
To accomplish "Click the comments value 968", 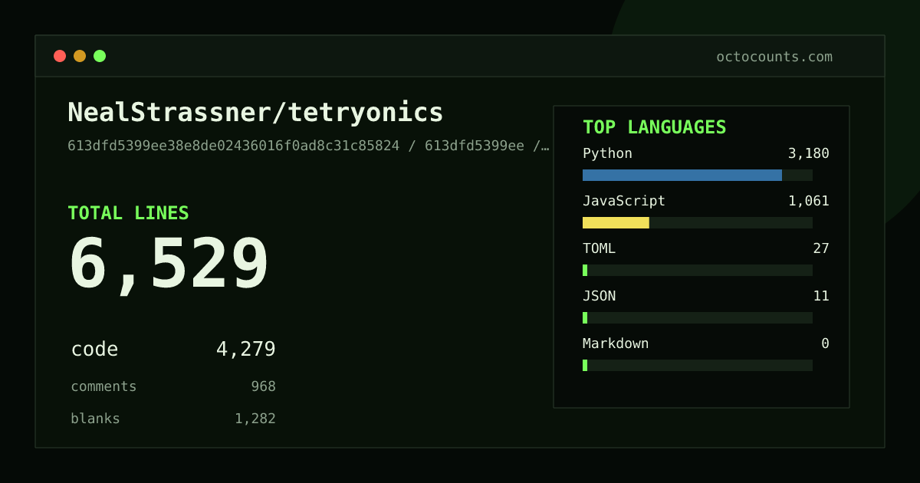I will [263, 386].
